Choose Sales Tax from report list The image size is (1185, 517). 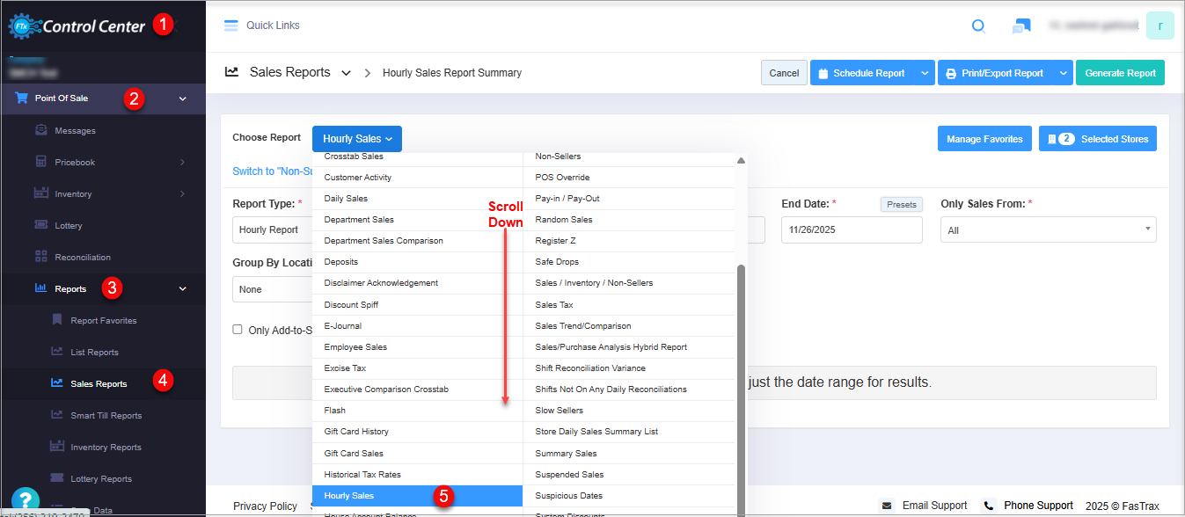coord(554,305)
